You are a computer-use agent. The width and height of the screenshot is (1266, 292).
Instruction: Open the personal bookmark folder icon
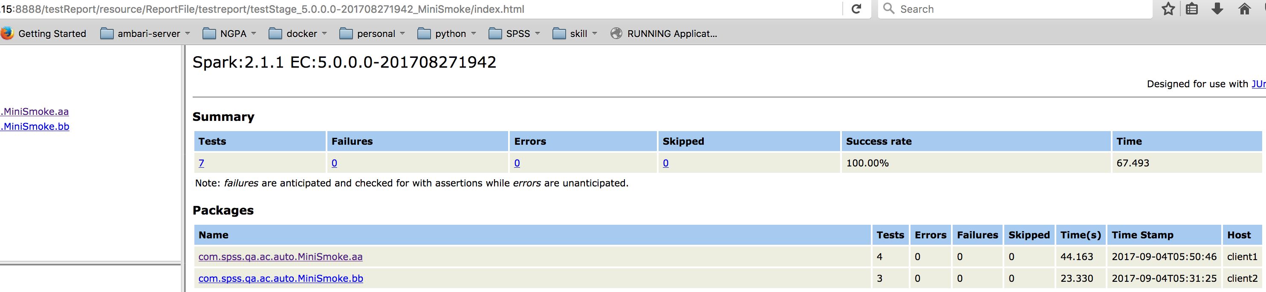(x=346, y=33)
